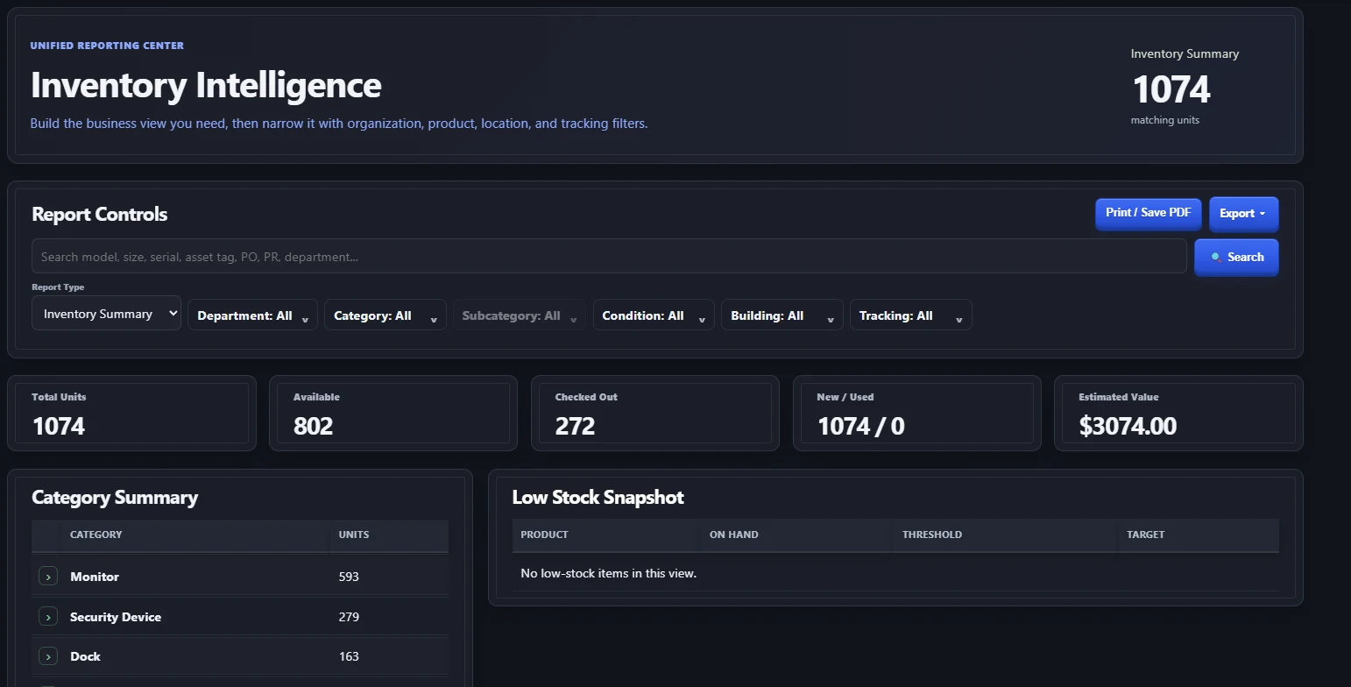Screen dimensions: 1351x687
Task: Click the matching units count in header
Action: click(x=1171, y=89)
